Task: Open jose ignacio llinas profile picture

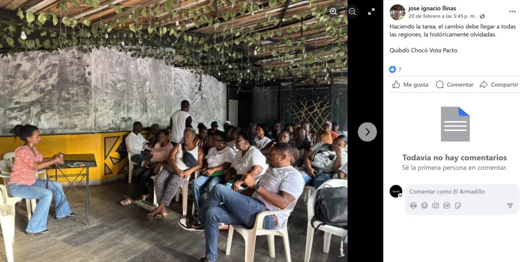Action: (x=397, y=12)
